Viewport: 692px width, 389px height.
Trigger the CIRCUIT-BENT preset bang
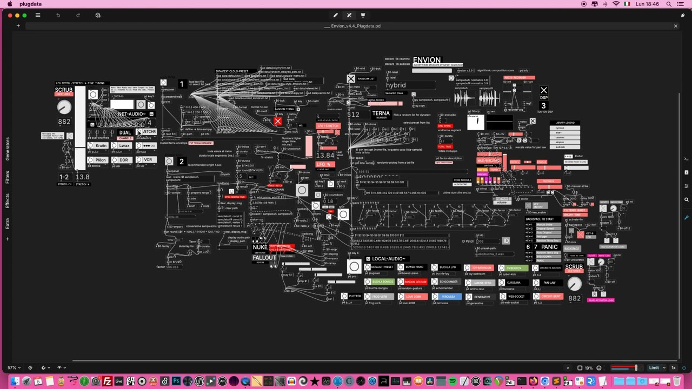(x=536, y=297)
